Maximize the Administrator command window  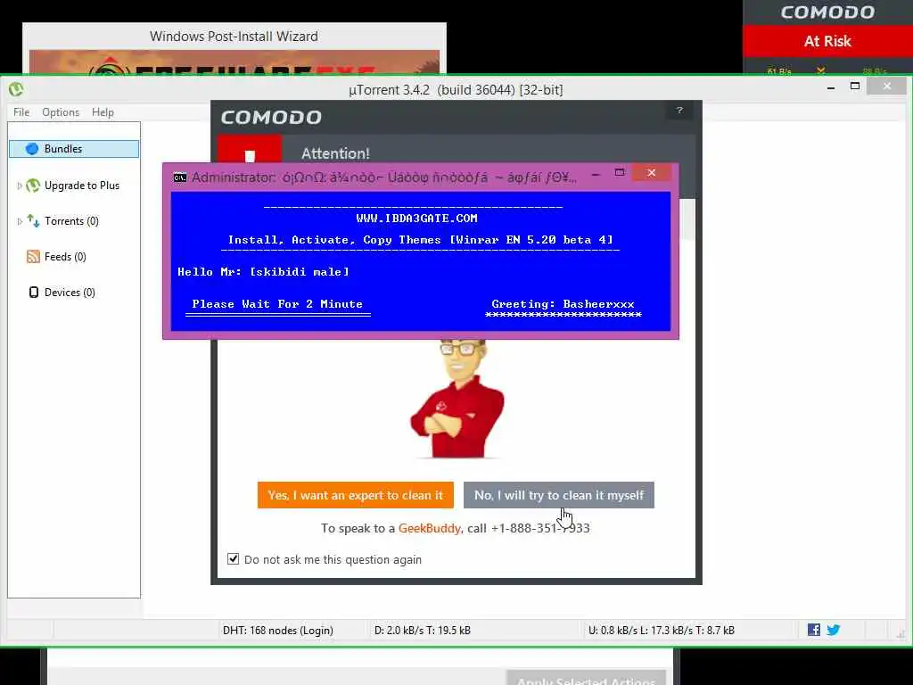pyautogui.click(x=620, y=172)
